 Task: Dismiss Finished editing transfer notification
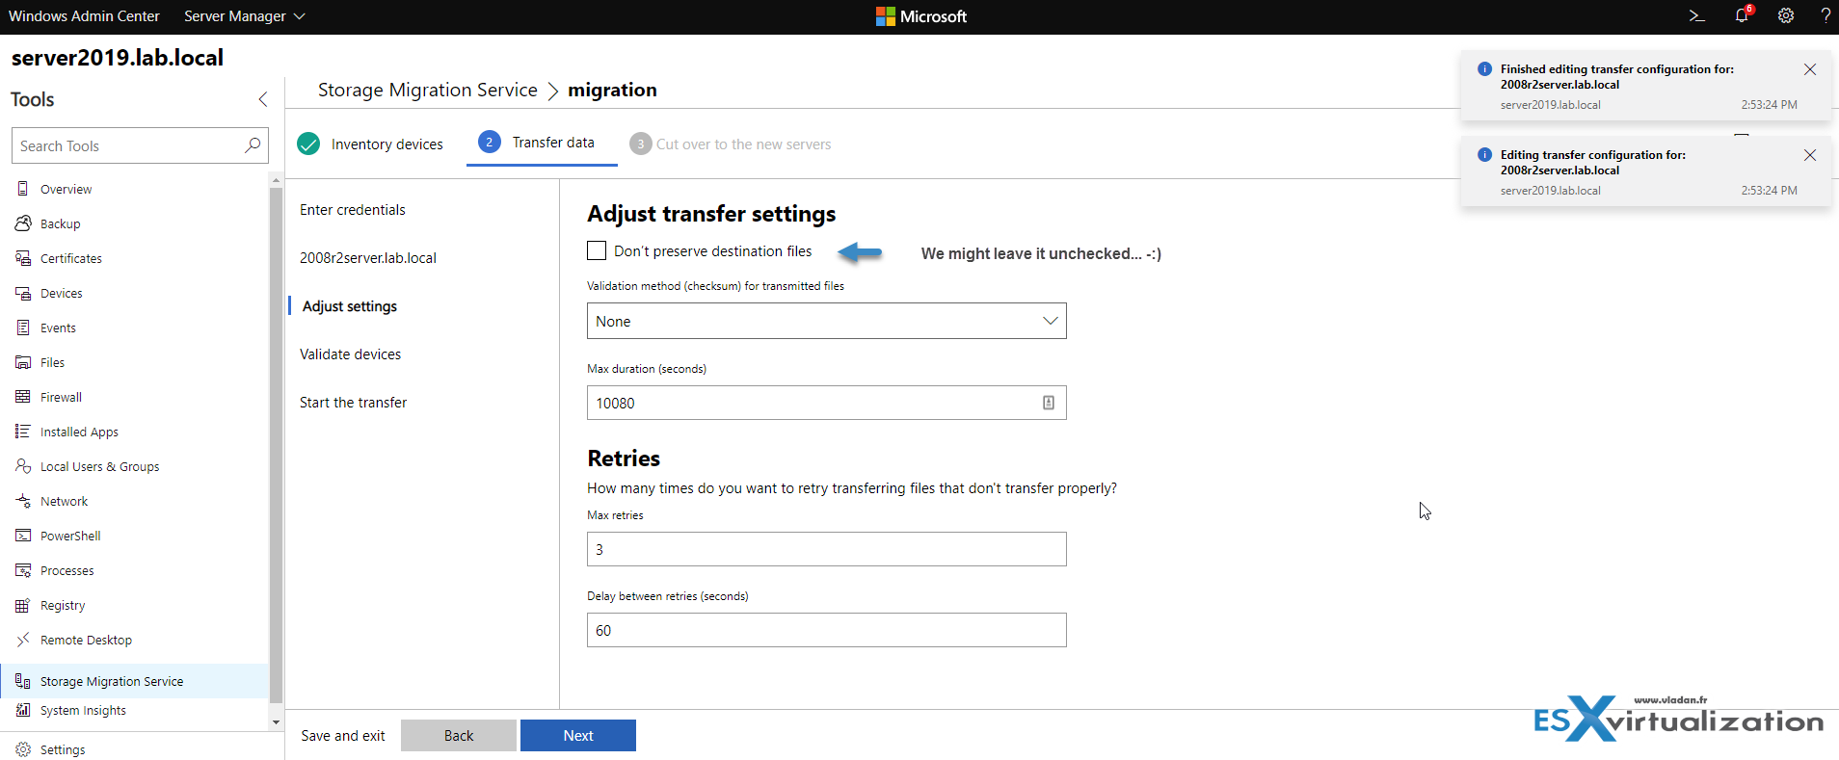(1810, 69)
